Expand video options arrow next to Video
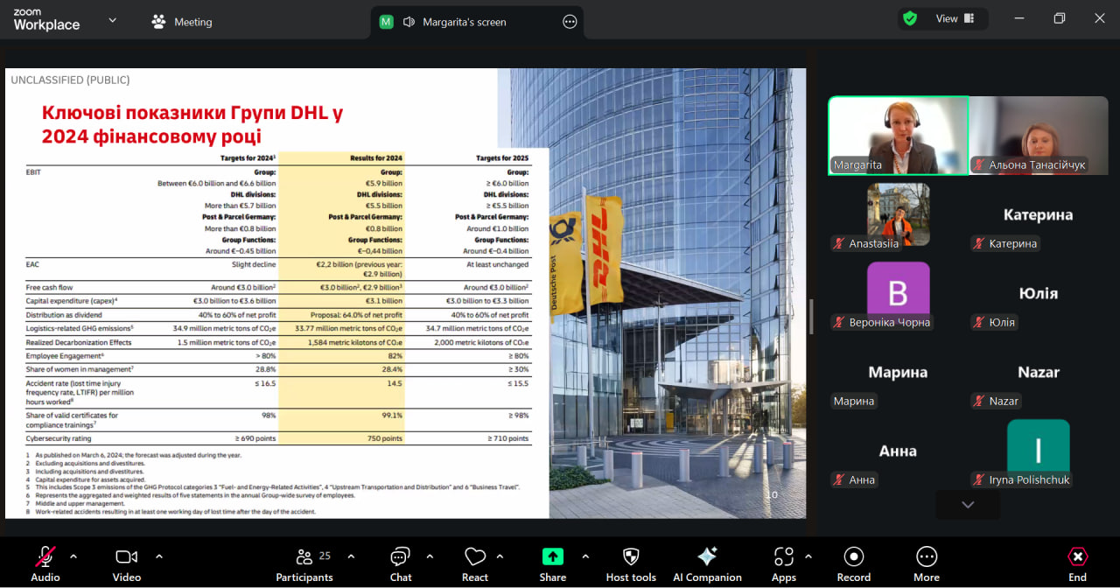This screenshot has width=1120, height=588. click(x=159, y=556)
